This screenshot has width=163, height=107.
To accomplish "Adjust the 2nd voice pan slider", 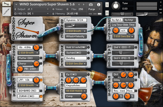I will point(123,53).
